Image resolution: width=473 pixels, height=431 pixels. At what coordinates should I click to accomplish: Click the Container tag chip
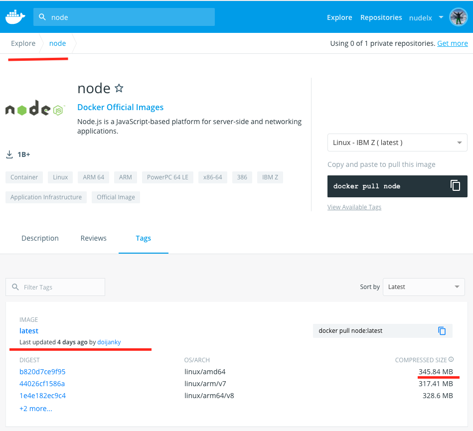point(24,177)
